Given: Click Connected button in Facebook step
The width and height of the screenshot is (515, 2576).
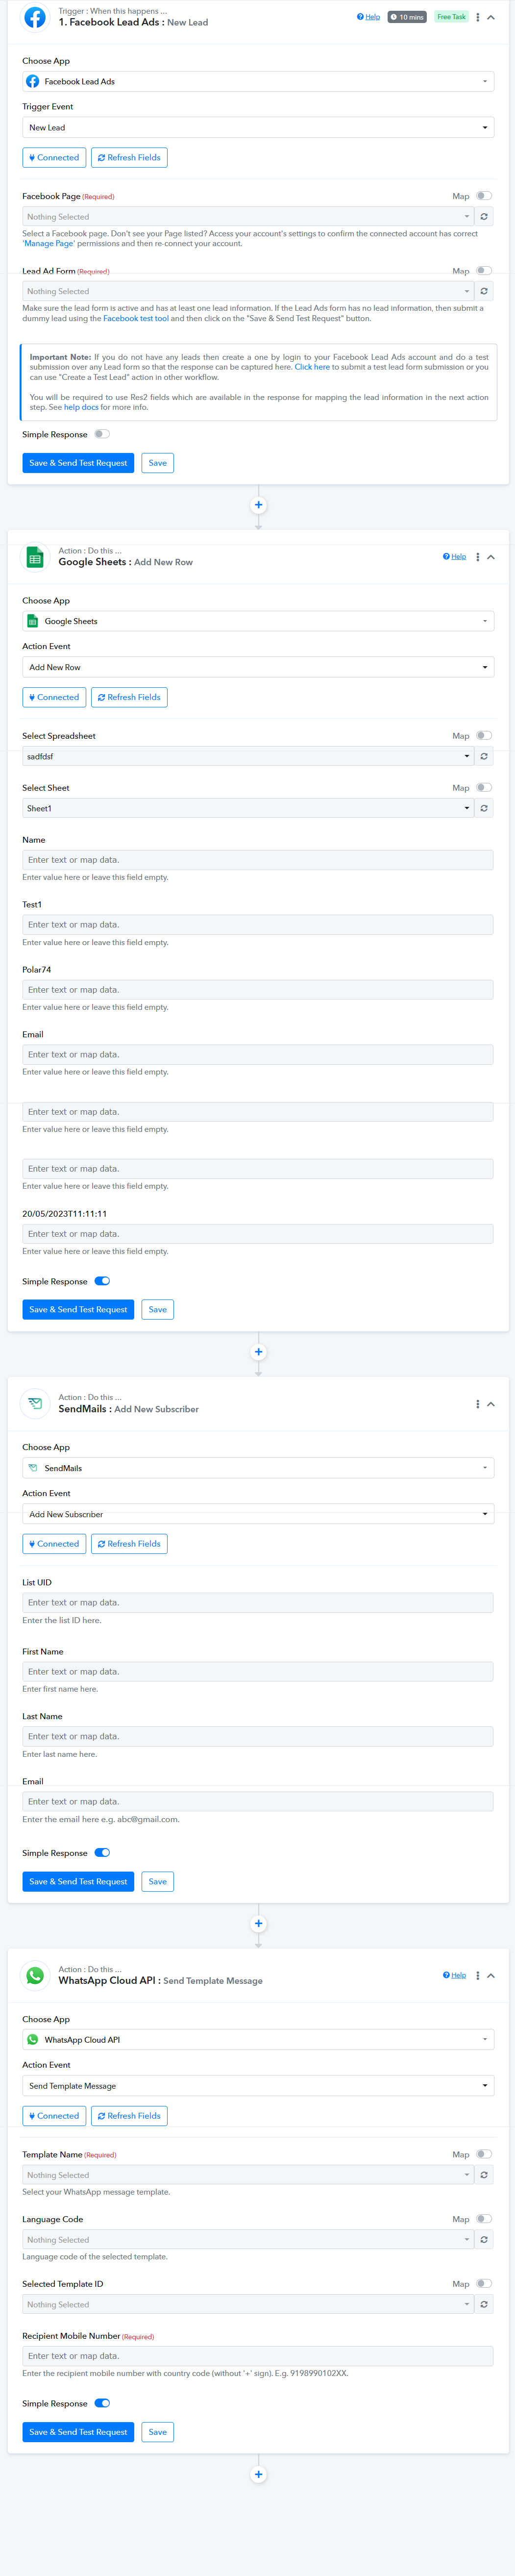Looking at the screenshot, I should pyautogui.click(x=54, y=157).
